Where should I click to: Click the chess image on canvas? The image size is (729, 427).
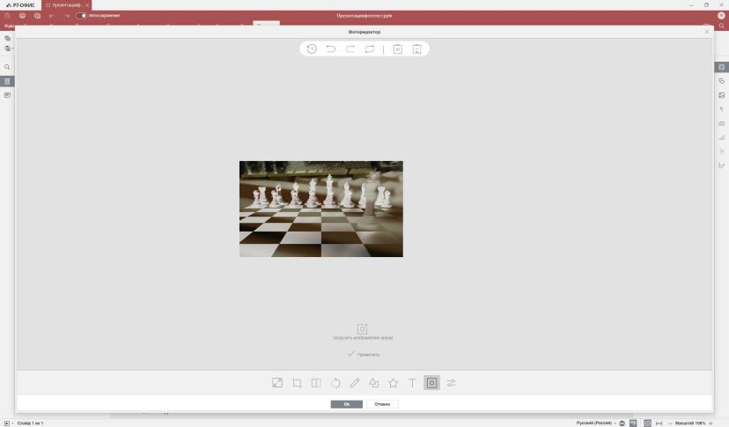(x=321, y=209)
